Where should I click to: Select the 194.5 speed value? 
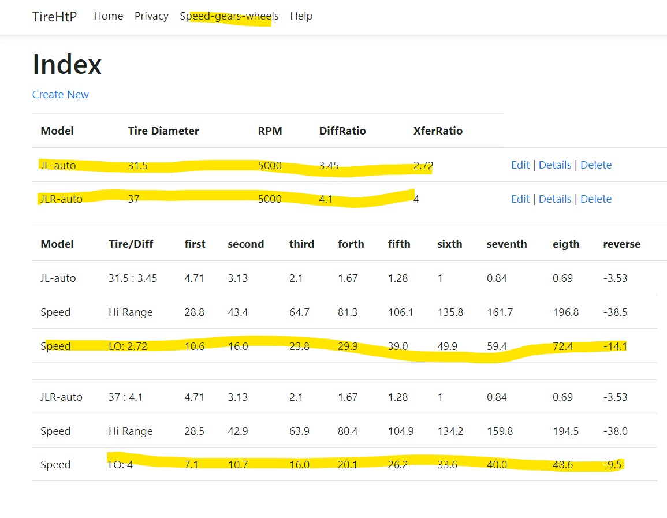[566, 431]
